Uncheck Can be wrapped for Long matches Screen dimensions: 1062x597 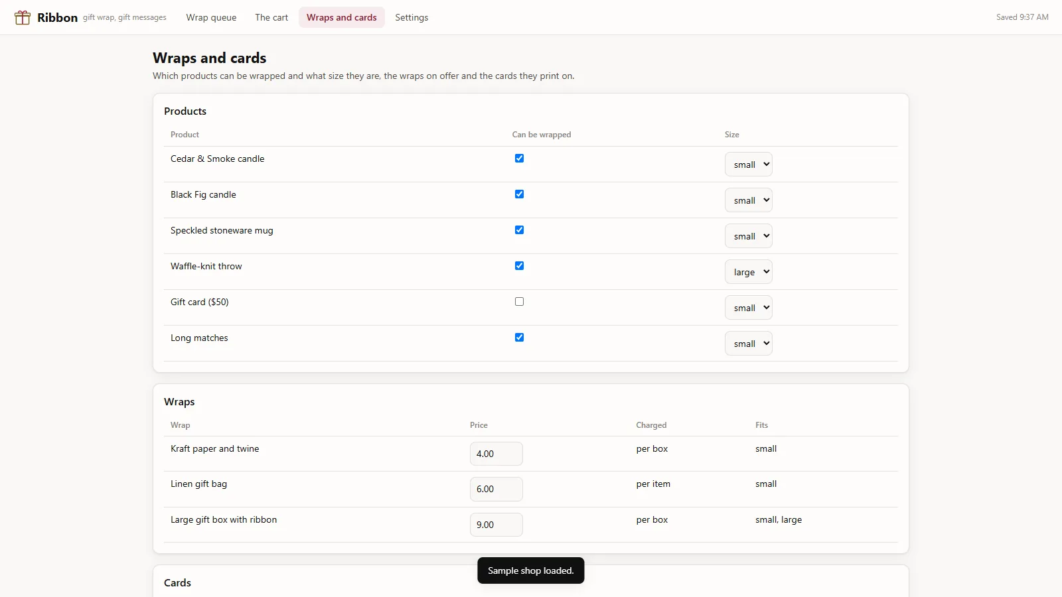click(x=519, y=338)
